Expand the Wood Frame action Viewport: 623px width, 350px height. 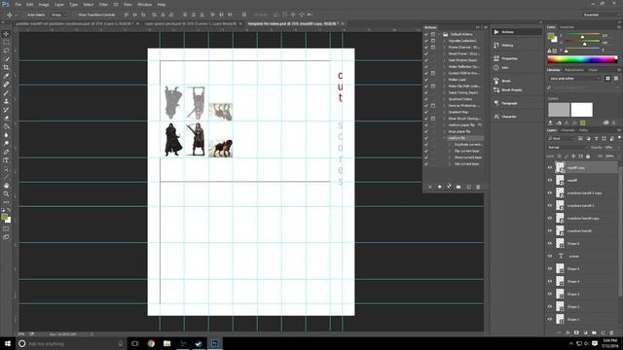445,53
